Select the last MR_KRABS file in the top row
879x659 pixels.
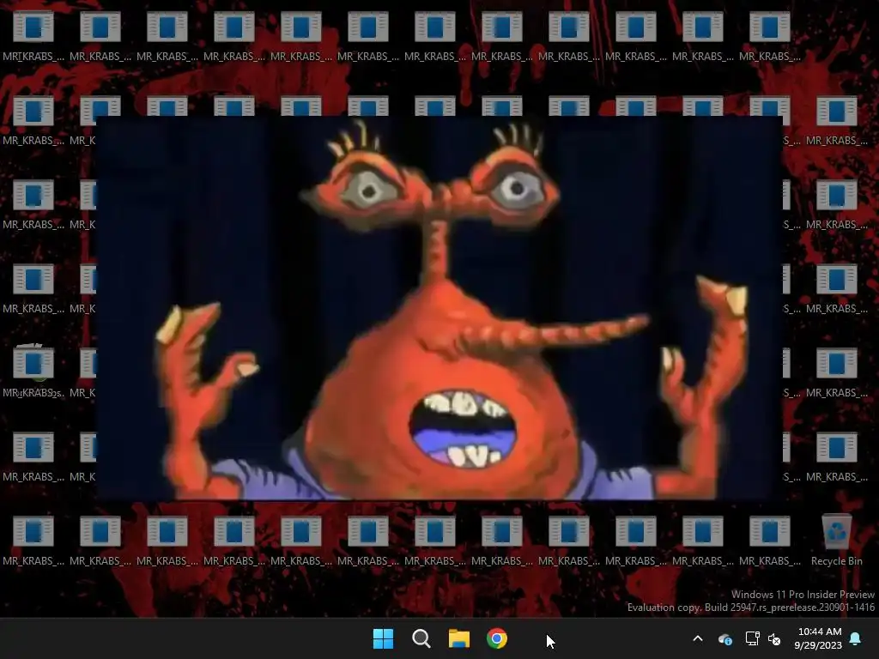[770, 36]
